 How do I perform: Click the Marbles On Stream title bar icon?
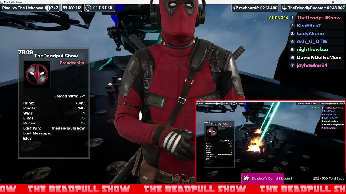point(2,2)
